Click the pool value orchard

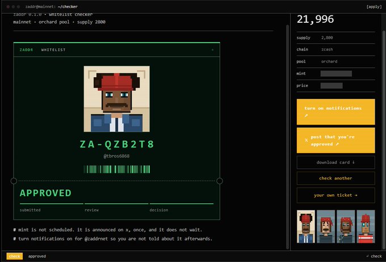(329, 61)
